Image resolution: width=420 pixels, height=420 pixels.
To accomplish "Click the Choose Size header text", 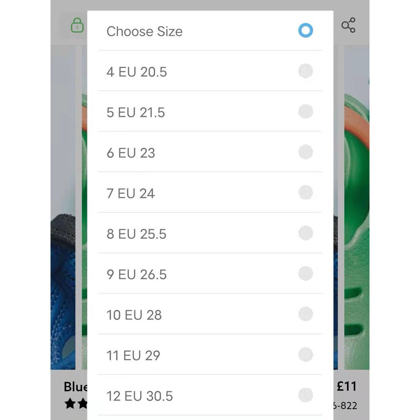I will pos(144,32).
